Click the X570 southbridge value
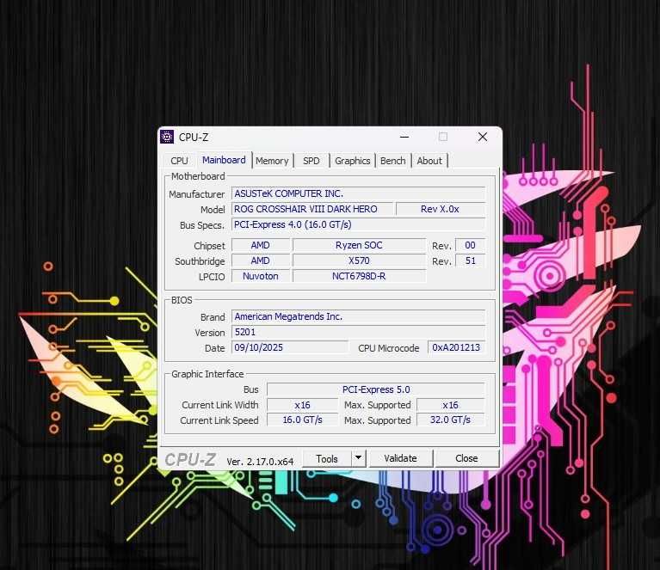Screen dimensions: 660x570 coord(359,260)
